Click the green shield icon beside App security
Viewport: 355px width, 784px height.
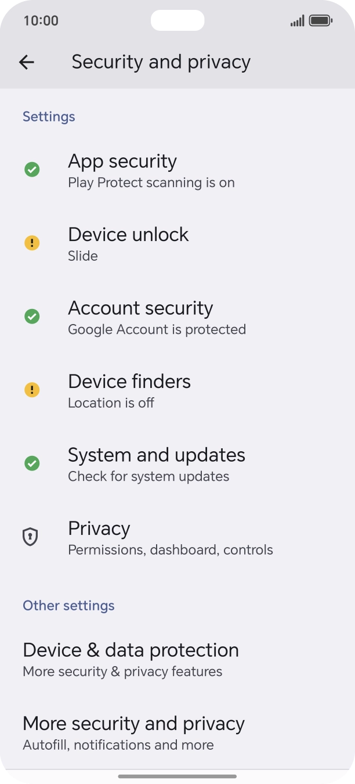pyautogui.click(x=32, y=169)
